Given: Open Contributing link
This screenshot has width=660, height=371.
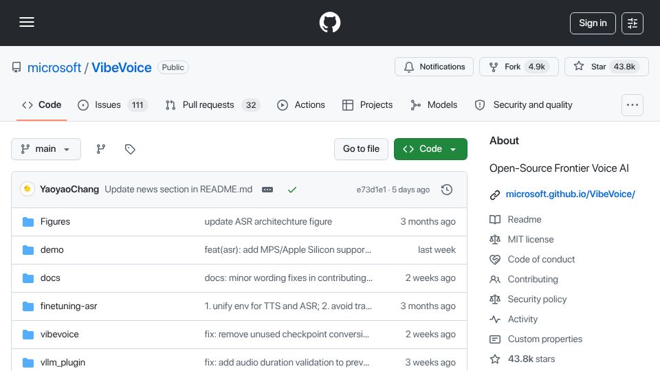Looking at the screenshot, I should (533, 280).
